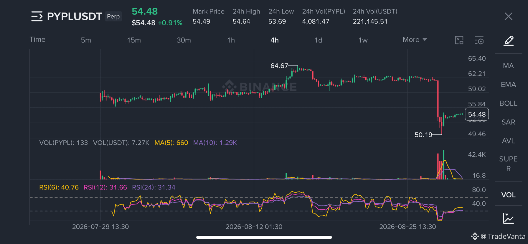The height and width of the screenshot is (244, 528).
Task: Toggle the VOL sub-indicator
Action: tap(509, 195)
